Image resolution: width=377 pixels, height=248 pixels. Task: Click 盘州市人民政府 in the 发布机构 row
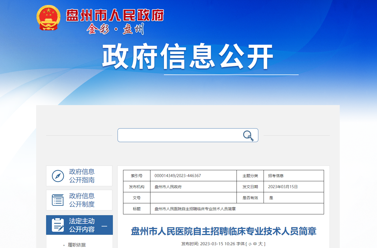click(168, 187)
